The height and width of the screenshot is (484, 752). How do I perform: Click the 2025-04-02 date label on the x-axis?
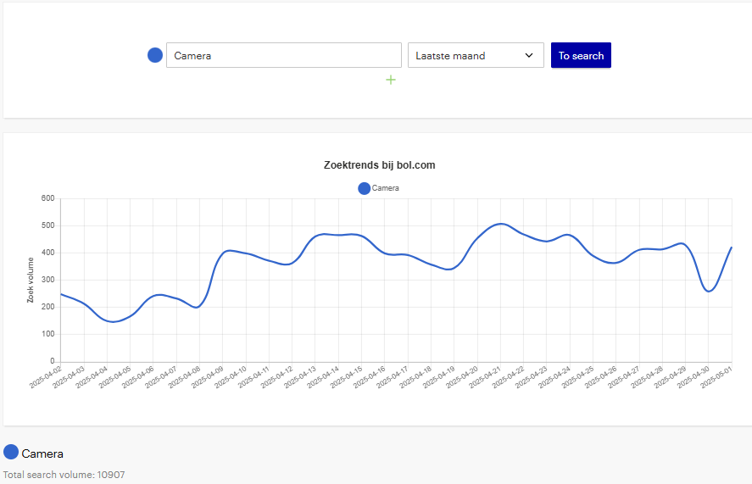point(47,376)
